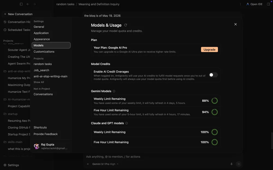Open random tasks project settings

(51, 64)
